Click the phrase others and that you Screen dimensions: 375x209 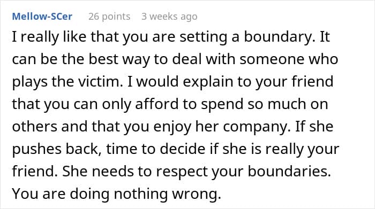pyautogui.click(x=80, y=127)
